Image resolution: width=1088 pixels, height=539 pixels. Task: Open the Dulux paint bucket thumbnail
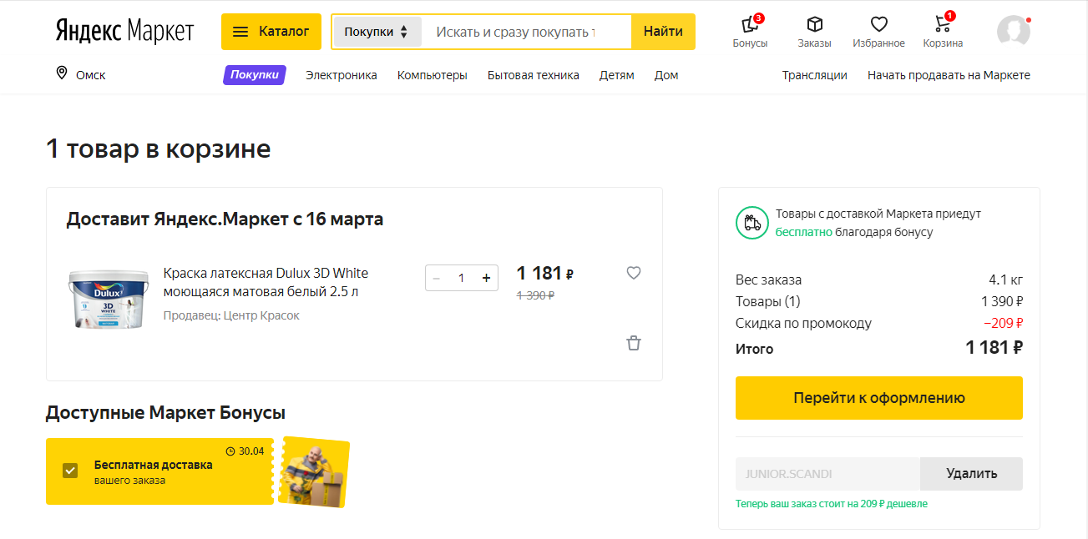pyautogui.click(x=107, y=300)
